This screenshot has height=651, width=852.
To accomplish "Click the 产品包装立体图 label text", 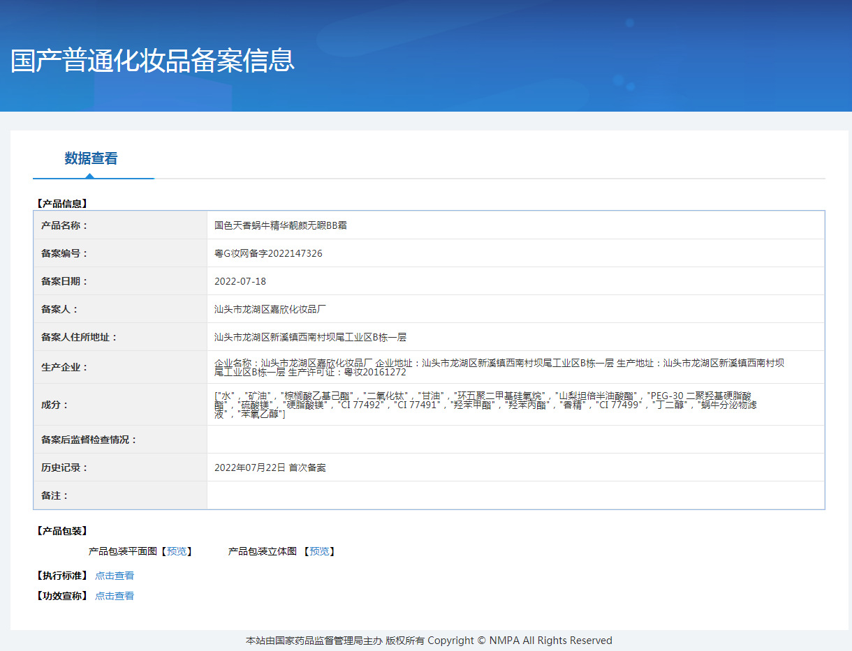I will 261,551.
